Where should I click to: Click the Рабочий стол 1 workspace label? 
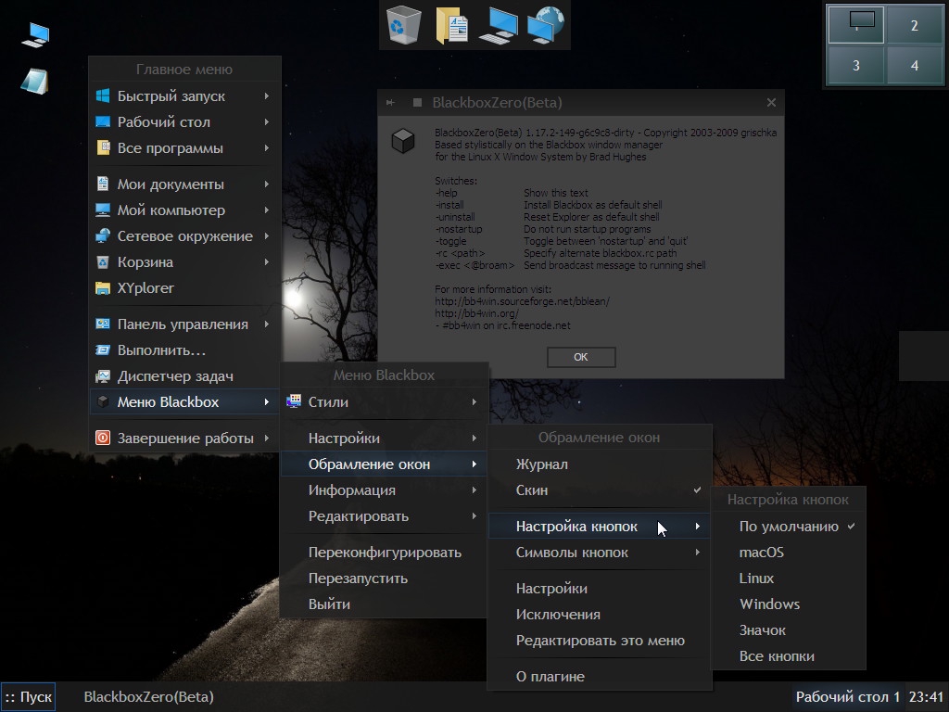(847, 697)
